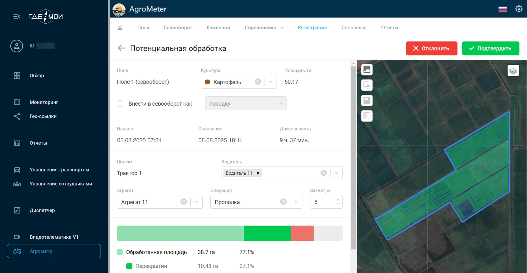Toggle map layers control in top-right corner
Screen dimensions: 527x273
click(x=513, y=70)
